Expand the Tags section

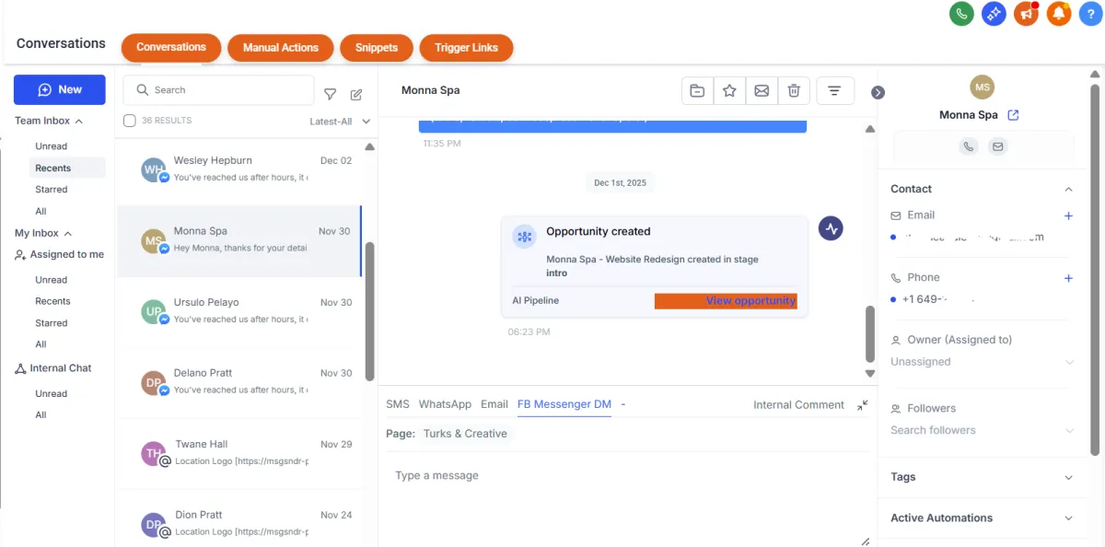pyautogui.click(x=982, y=477)
